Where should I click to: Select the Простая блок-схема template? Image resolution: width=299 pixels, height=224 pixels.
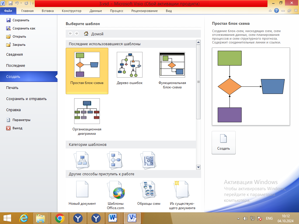[x=87, y=71]
